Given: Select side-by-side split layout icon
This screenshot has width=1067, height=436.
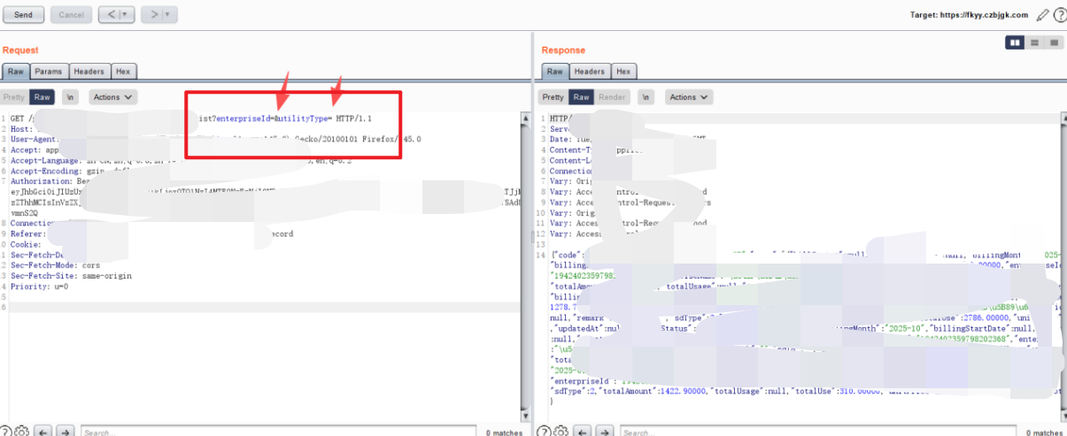Looking at the screenshot, I should (1016, 42).
